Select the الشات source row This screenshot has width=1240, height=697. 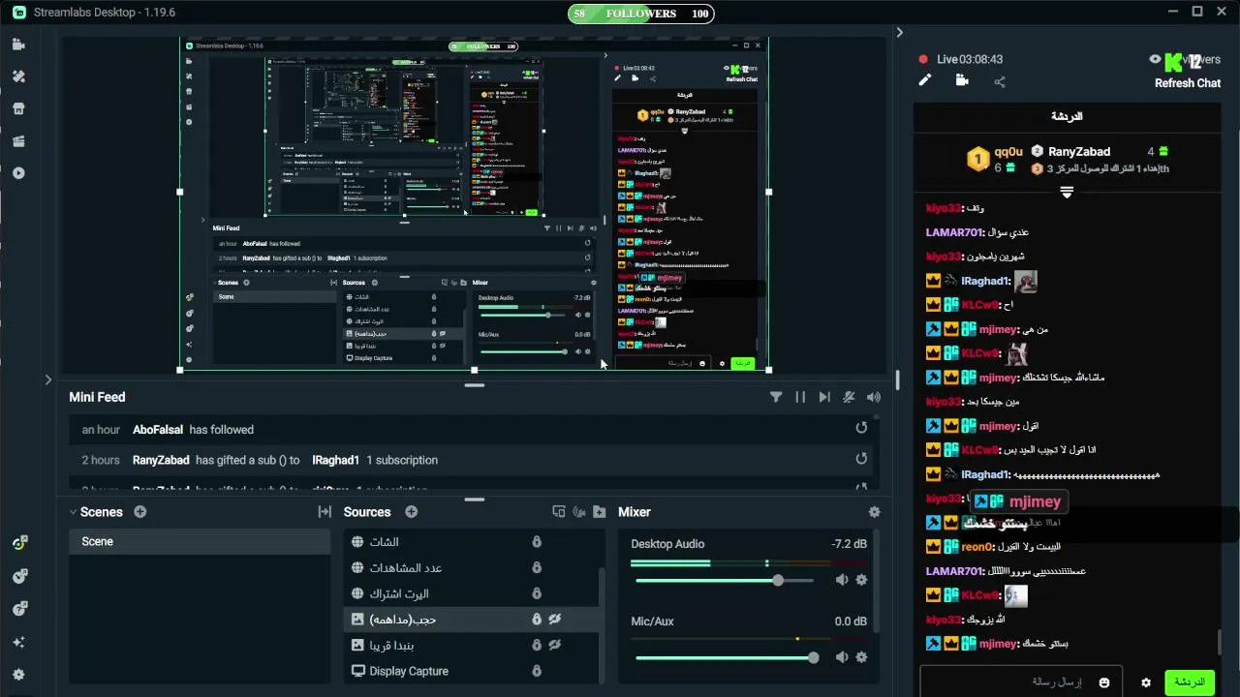click(470, 541)
